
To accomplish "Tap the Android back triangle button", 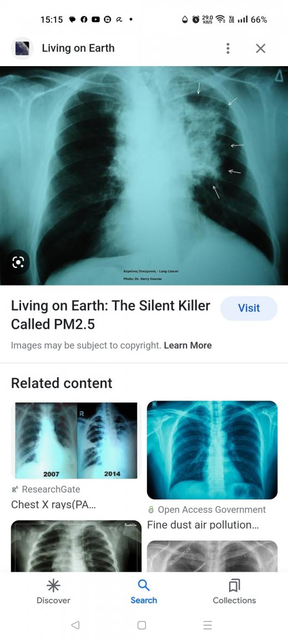I will (x=75, y=625).
